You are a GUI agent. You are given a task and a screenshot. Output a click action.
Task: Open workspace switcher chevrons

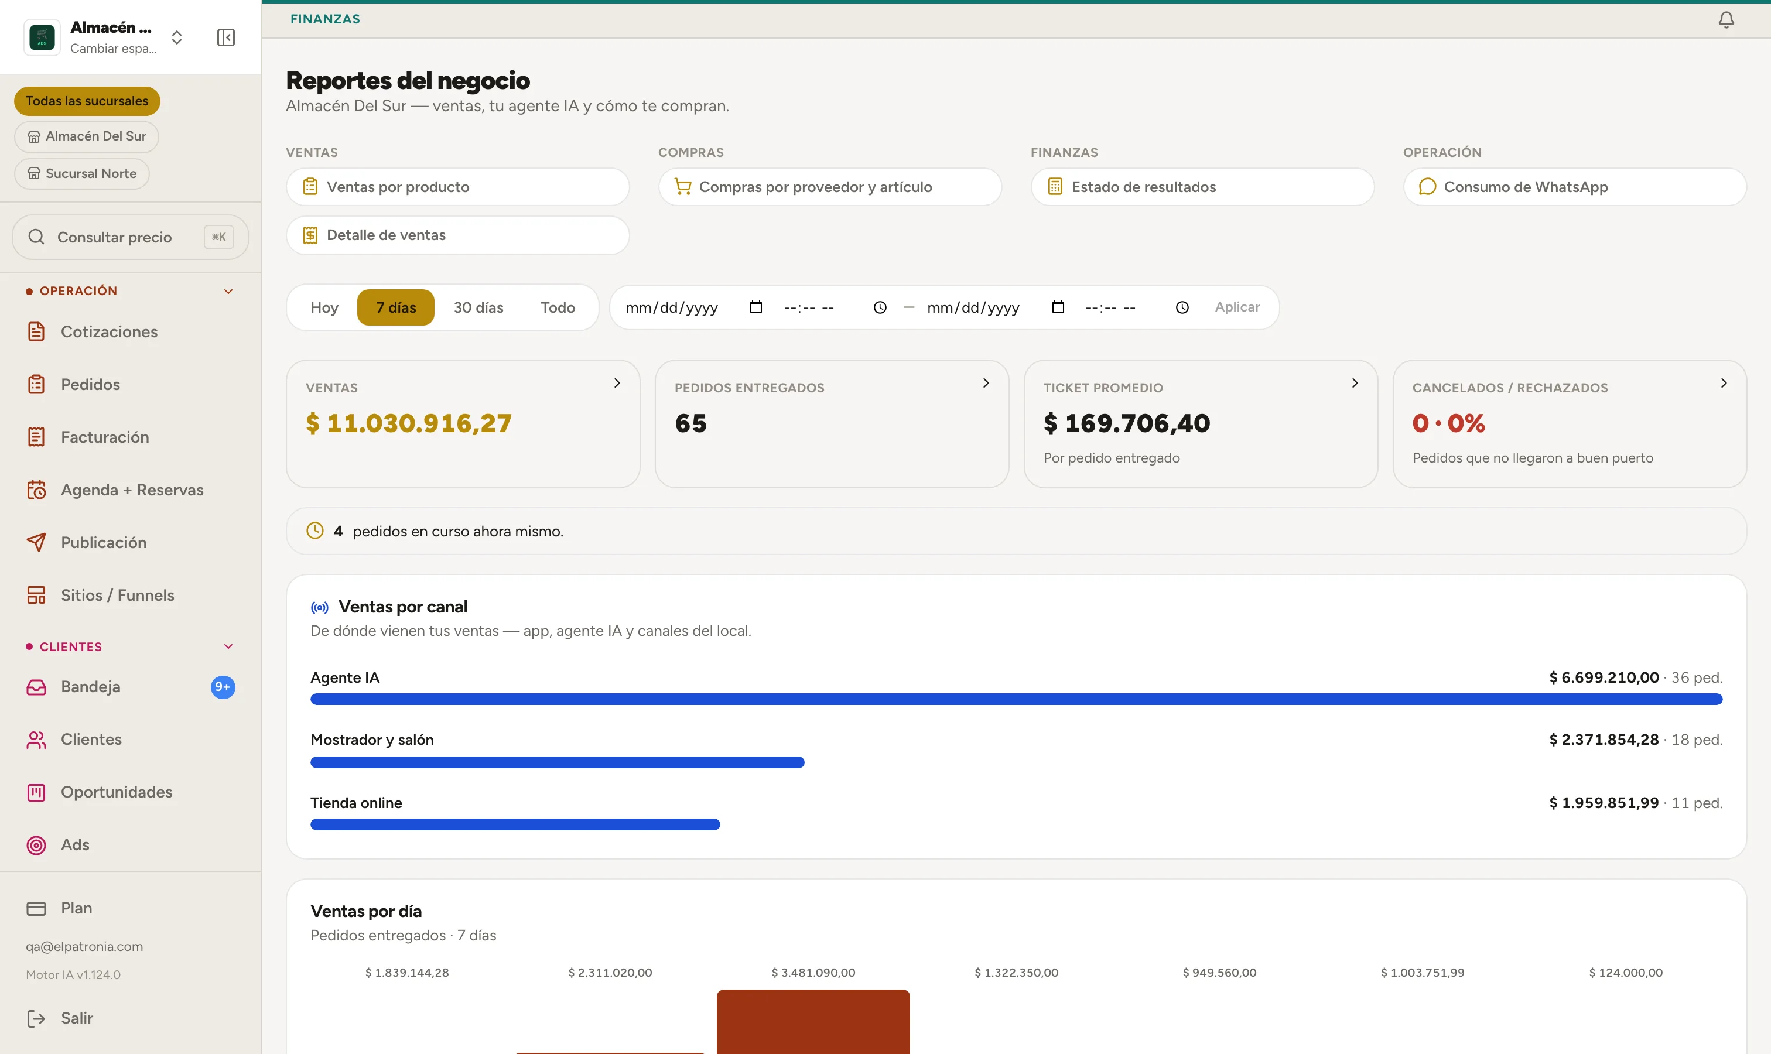click(x=177, y=37)
